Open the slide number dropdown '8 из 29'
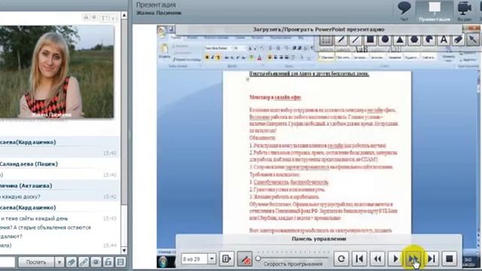The height and width of the screenshot is (271, 482). [212, 259]
